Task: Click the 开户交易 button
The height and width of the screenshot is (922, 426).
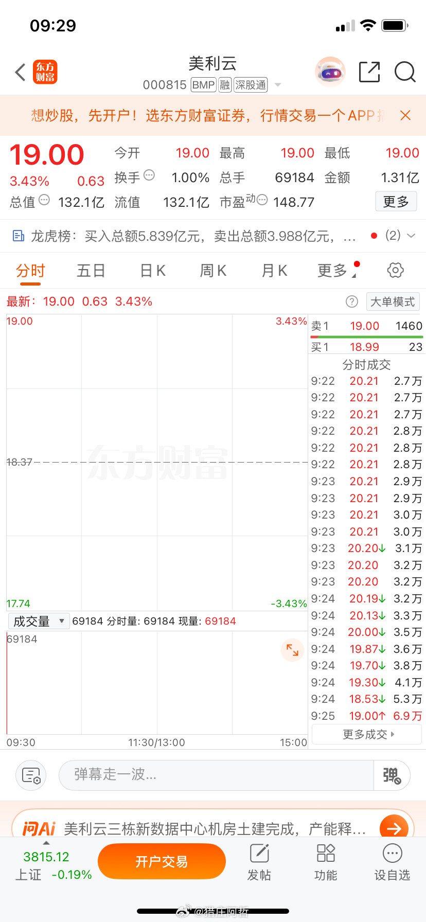Action: point(162,861)
